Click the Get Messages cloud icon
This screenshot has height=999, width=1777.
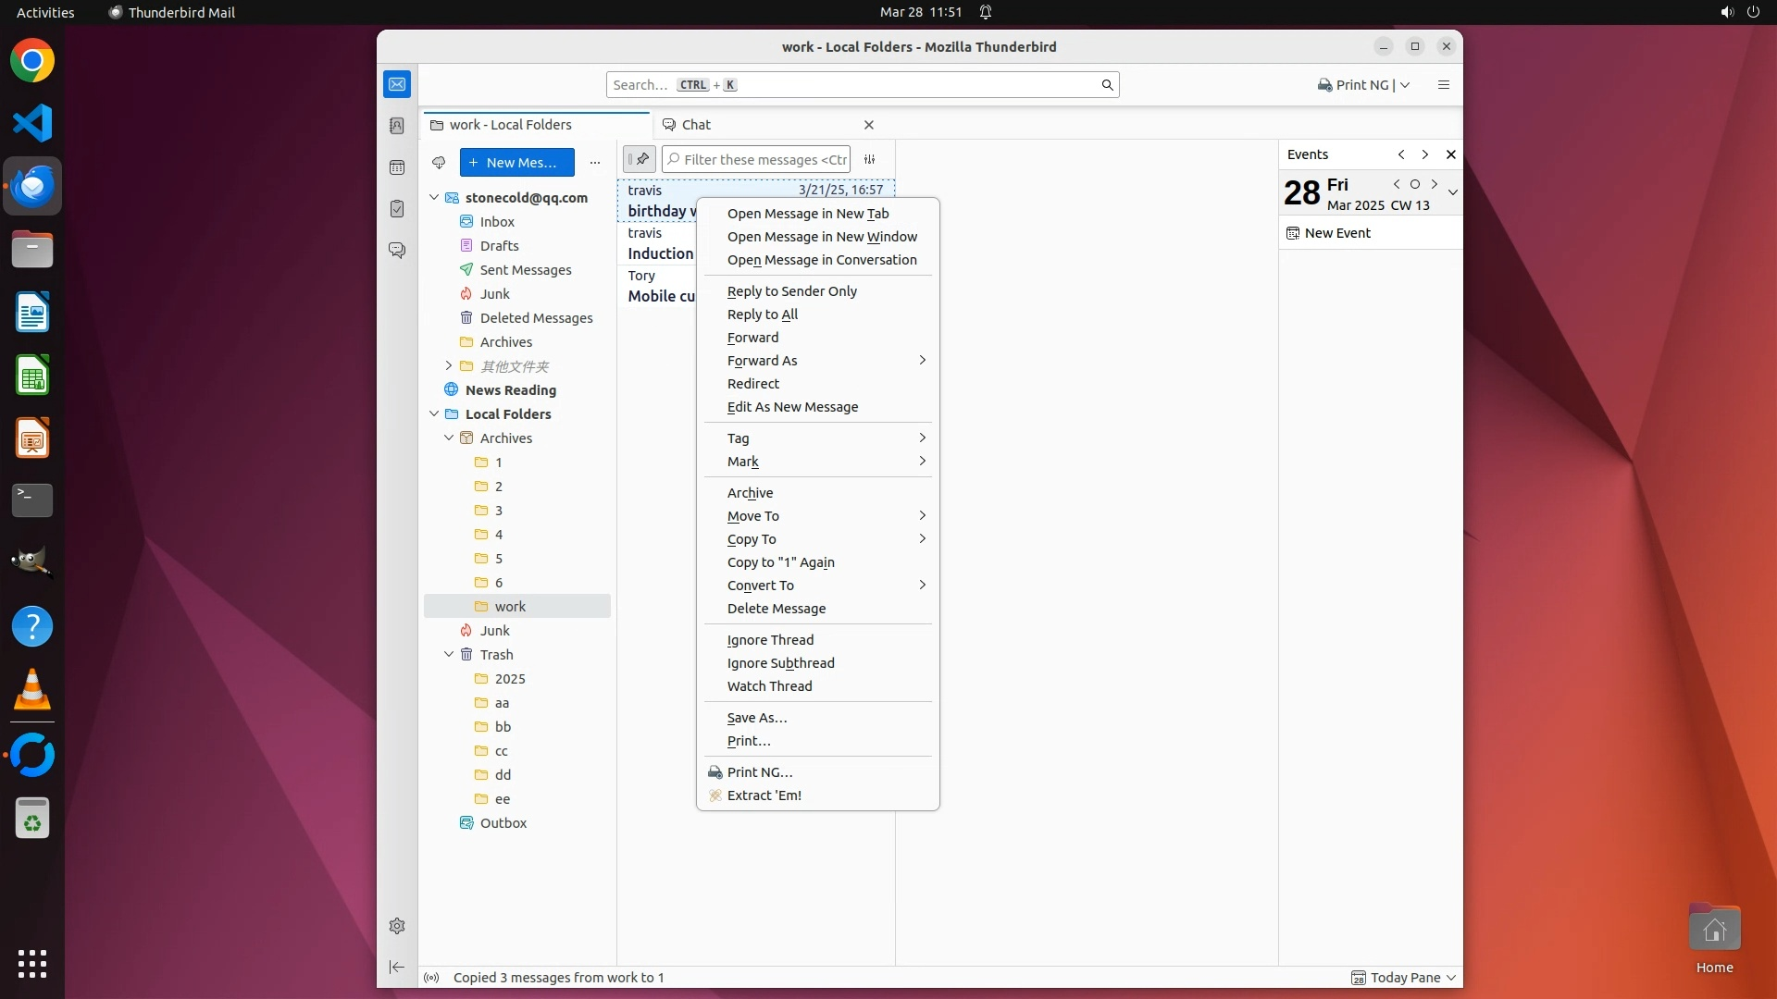[x=439, y=163]
